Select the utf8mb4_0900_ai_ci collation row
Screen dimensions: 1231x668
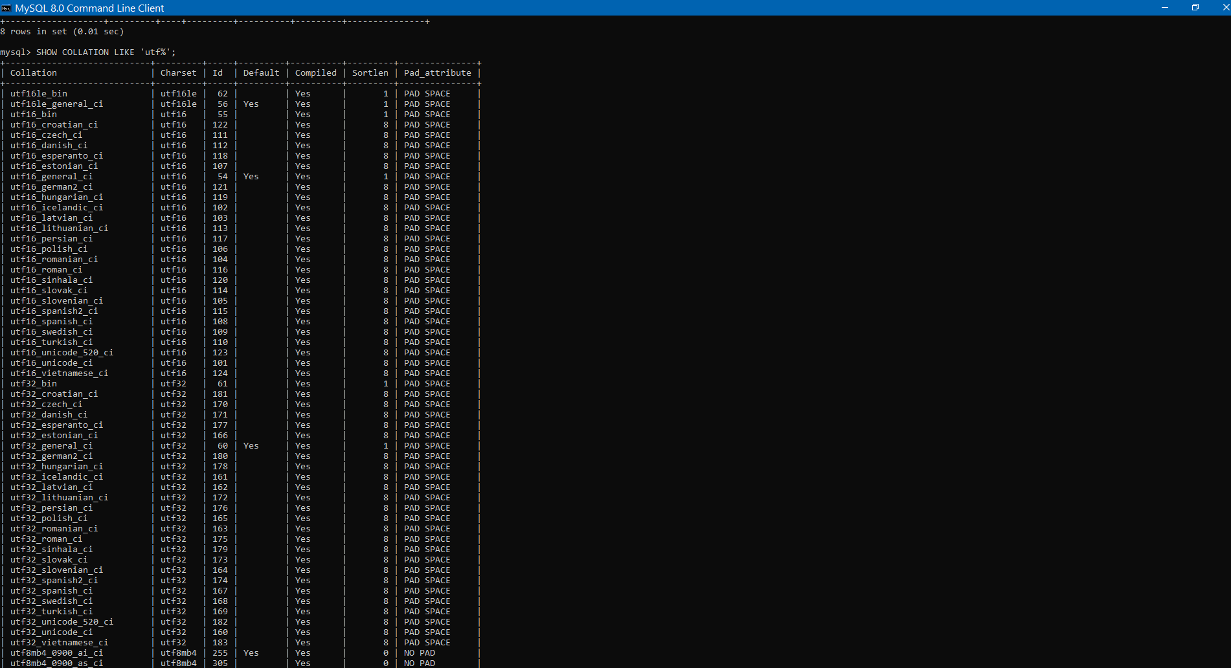56,652
